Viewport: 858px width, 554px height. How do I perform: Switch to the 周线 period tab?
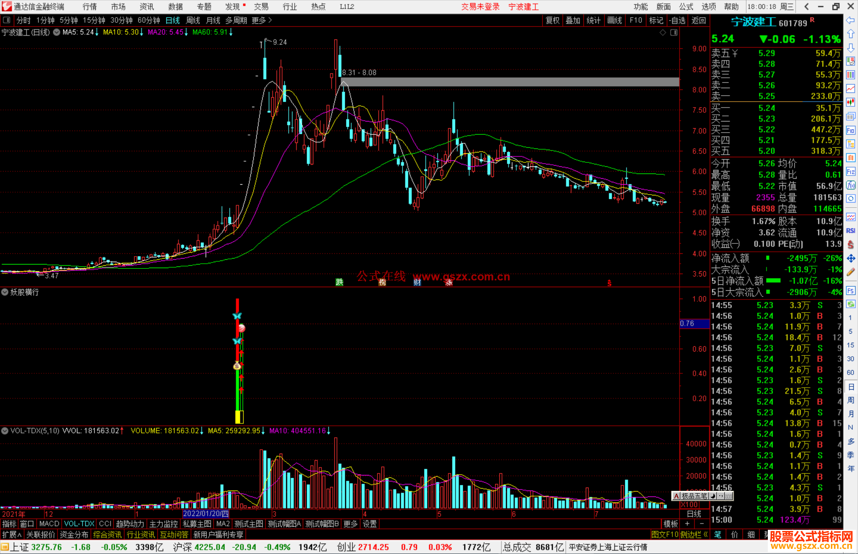(x=193, y=20)
